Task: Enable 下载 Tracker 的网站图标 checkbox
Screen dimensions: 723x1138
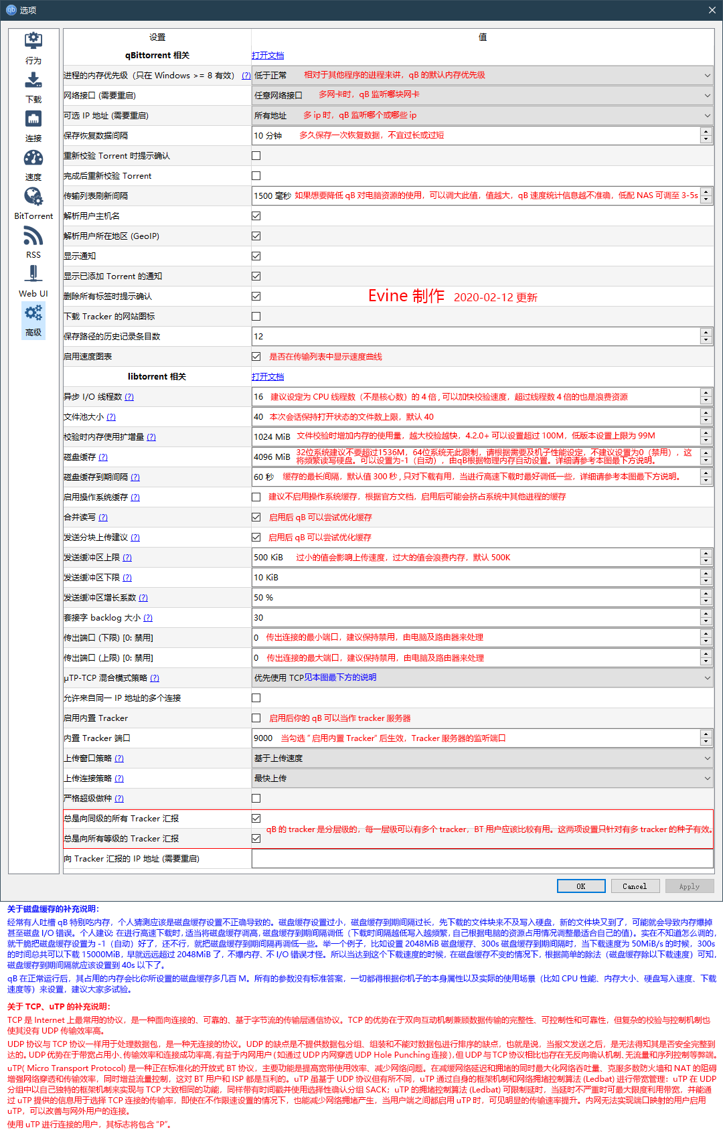Action: (x=256, y=316)
